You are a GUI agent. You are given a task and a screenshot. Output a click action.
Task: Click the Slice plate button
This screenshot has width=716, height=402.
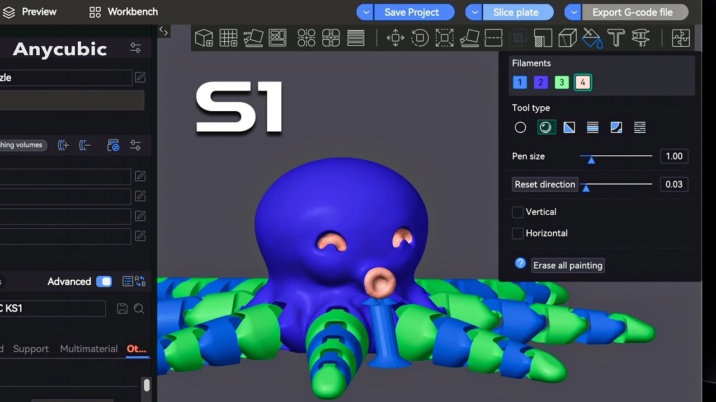pos(518,12)
